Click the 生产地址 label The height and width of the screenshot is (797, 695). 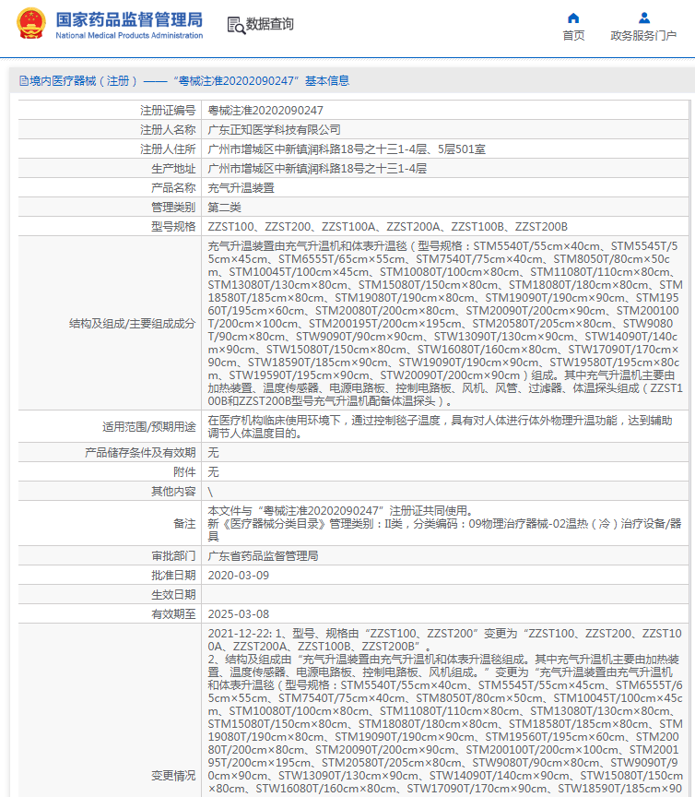173,168
